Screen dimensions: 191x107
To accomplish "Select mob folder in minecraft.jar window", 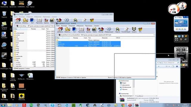I will 18,52.
